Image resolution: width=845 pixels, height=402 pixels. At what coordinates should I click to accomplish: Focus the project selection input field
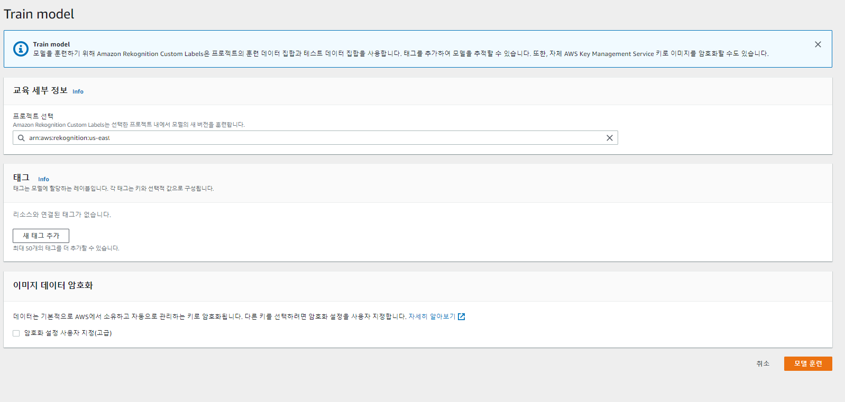coord(315,138)
